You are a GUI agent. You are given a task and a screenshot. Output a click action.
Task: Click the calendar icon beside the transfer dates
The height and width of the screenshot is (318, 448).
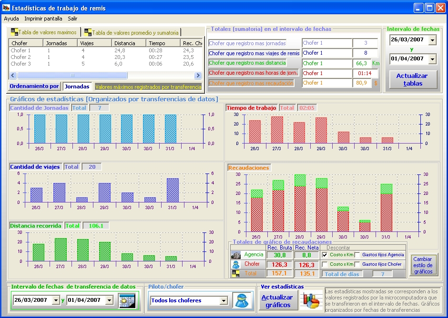click(x=127, y=300)
